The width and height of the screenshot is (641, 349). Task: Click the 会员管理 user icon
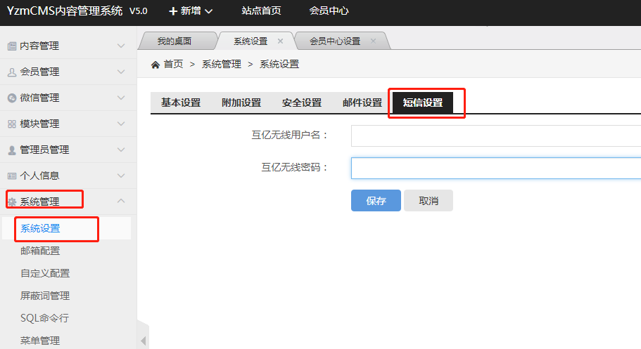coord(11,72)
